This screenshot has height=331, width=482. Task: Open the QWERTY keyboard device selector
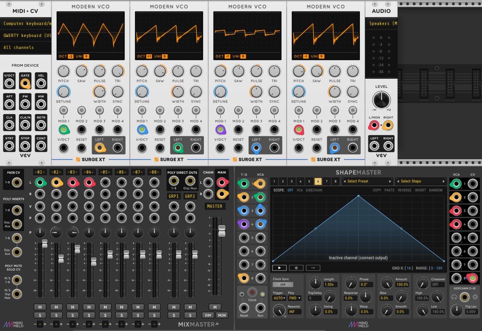click(26, 35)
